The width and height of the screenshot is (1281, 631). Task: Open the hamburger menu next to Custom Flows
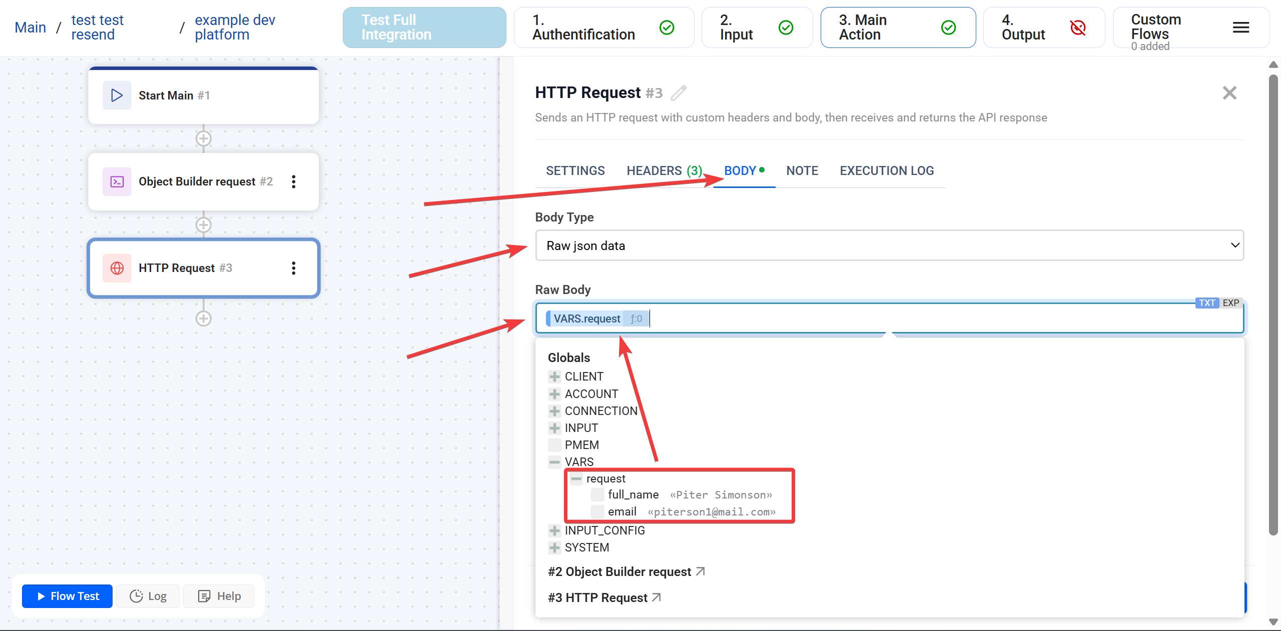tap(1241, 27)
